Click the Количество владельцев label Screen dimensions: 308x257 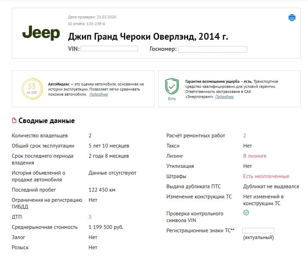40,136
